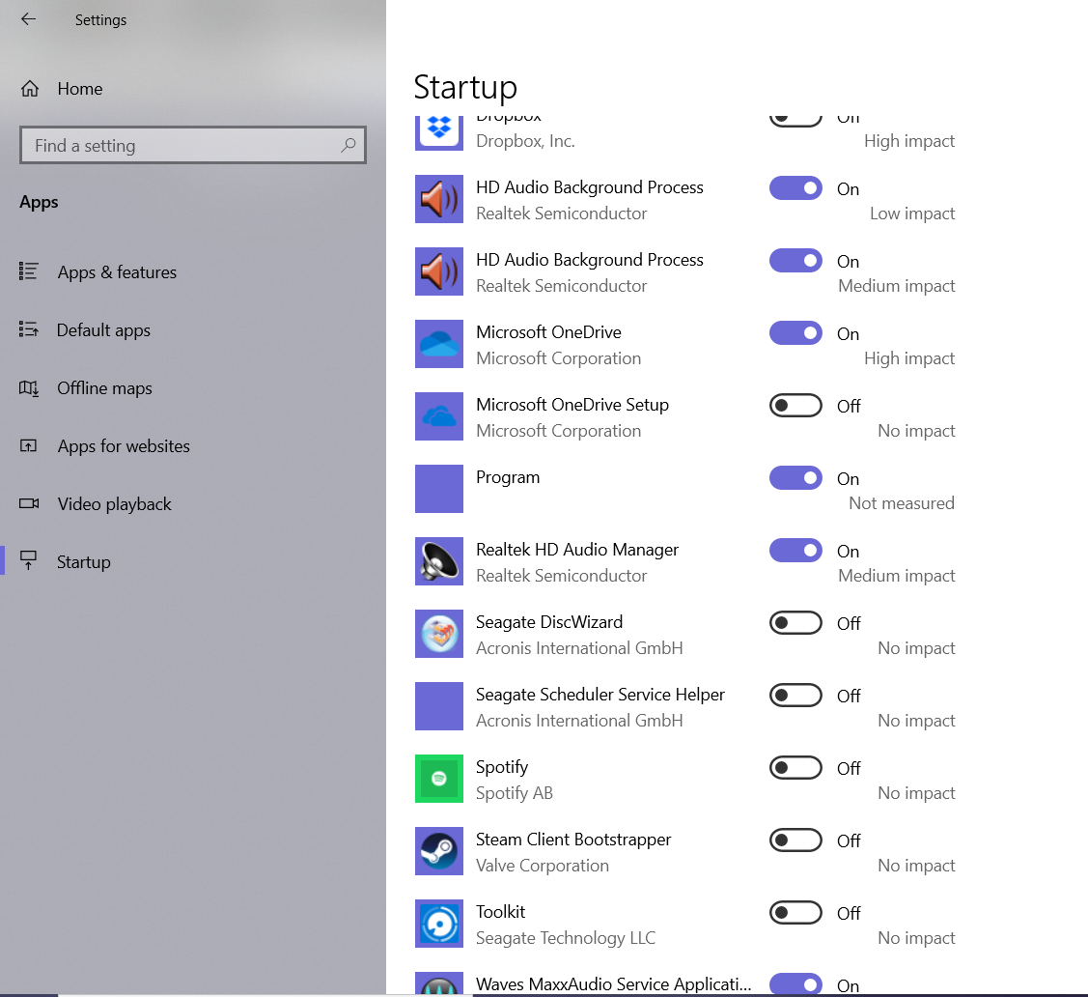Click the "Seagate DiscWizard" name
This screenshot has height=997, width=1088.
[x=549, y=622]
